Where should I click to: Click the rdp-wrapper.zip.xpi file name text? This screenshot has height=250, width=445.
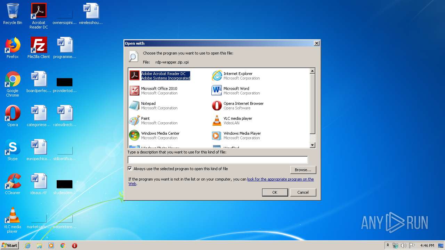(172, 62)
